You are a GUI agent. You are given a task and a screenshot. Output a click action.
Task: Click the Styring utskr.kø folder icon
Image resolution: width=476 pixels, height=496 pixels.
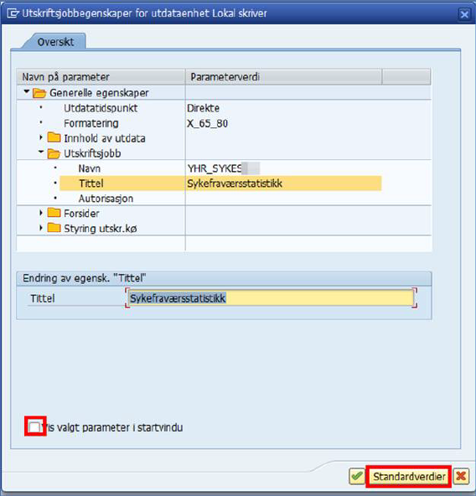[54, 227]
